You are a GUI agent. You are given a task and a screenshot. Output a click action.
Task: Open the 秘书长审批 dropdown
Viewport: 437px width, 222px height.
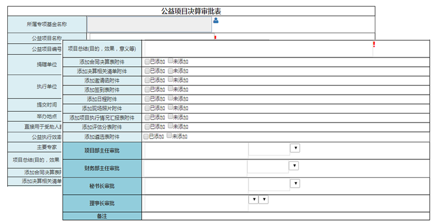pyautogui.click(x=295, y=184)
